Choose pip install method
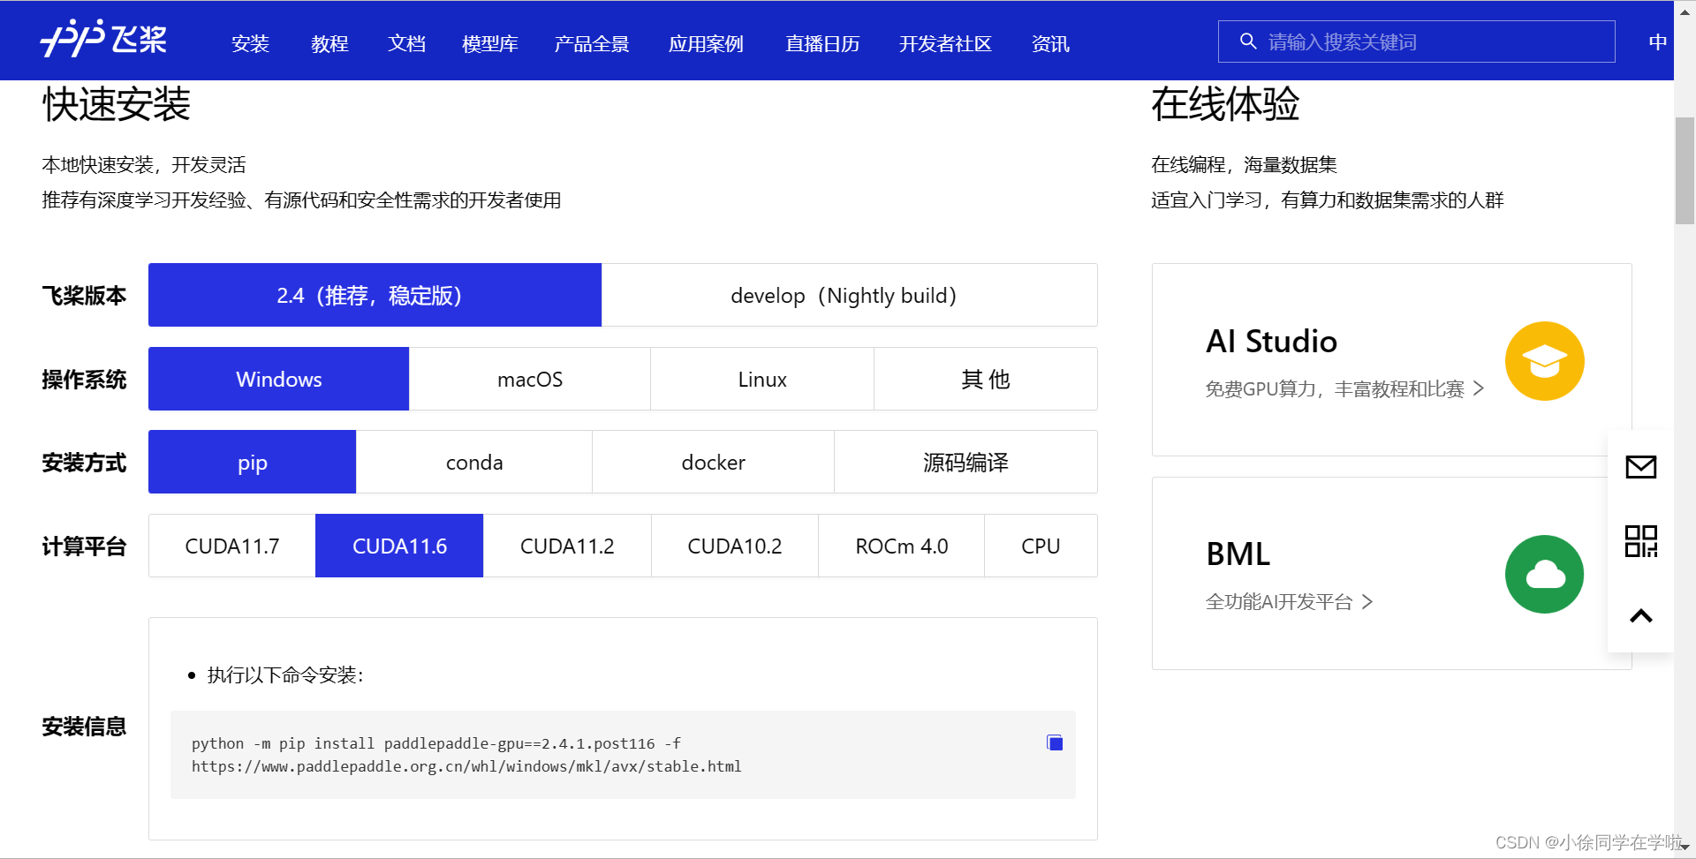The height and width of the screenshot is (859, 1696). point(252,462)
